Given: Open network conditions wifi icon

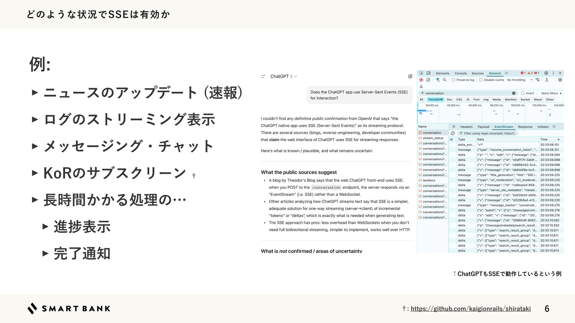Looking at the screenshot, I should [x=538, y=80].
